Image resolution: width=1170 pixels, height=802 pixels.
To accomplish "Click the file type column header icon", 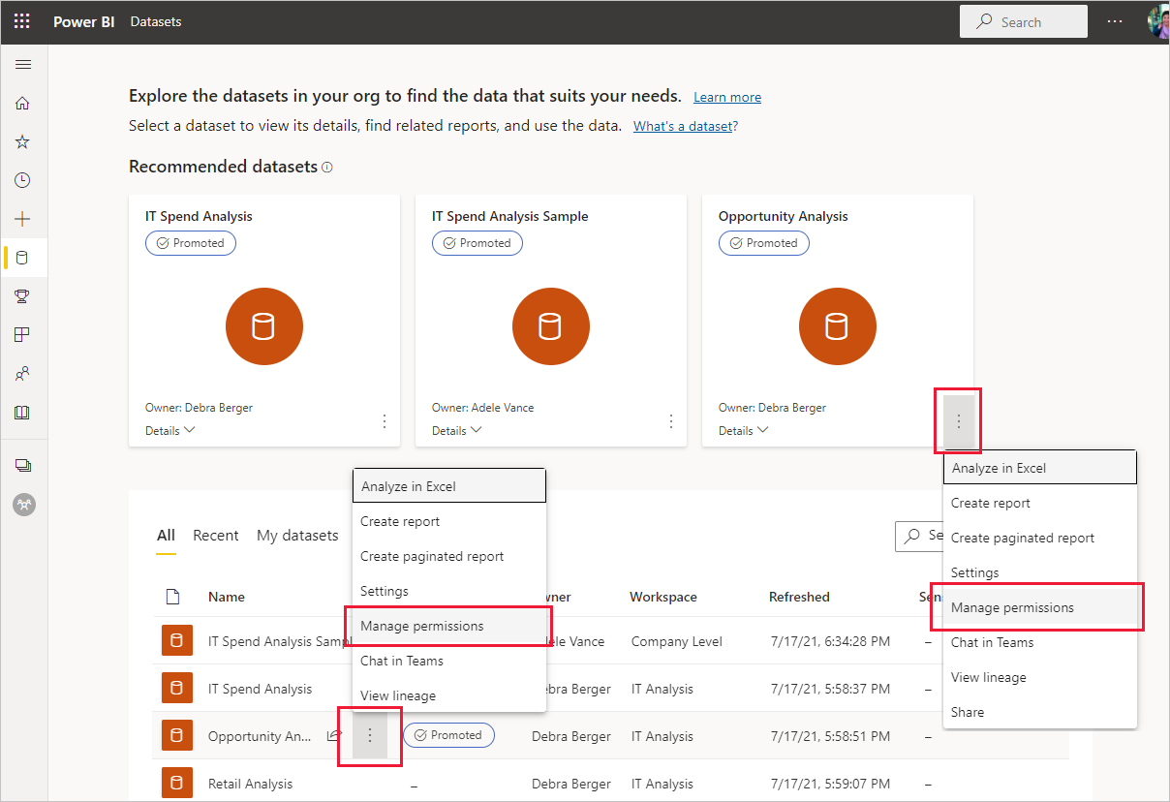I will point(172,597).
